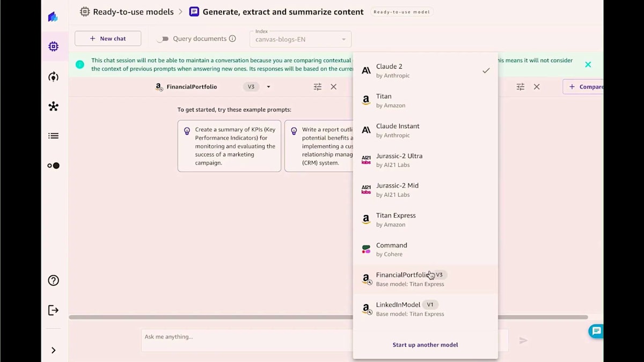The image size is (644, 362).
Task: Click the Amazon logo beside FinancialPortfolio header
Action: click(x=159, y=87)
